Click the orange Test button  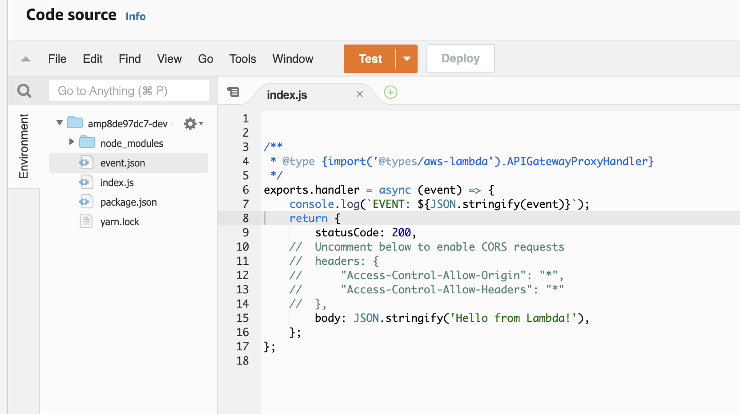point(370,59)
